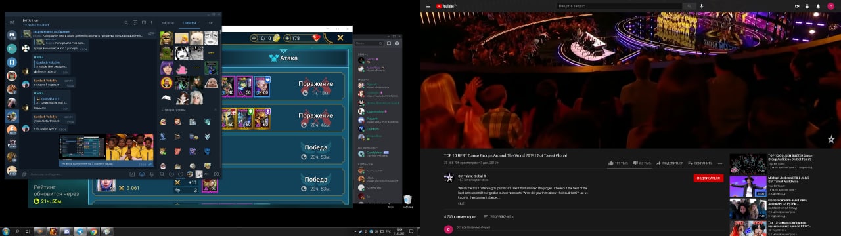The width and height of the screenshot is (841, 236).
Task: Open the Got Talent Global channel avatar
Action: [449, 177]
